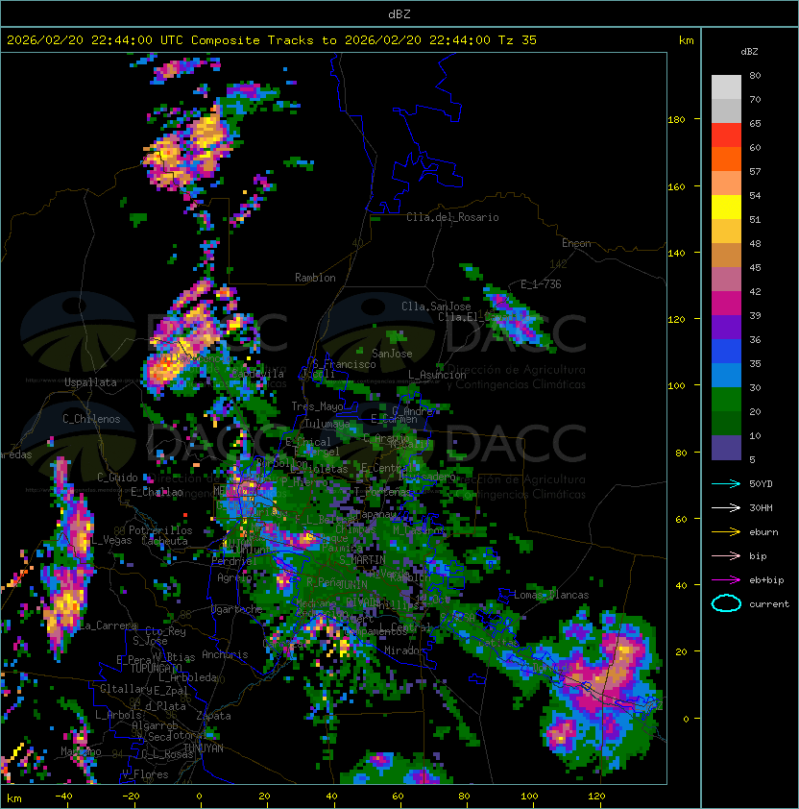Click the 'current' legend label
The width and height of the screenshot is (799, 809).
point(769,604)
